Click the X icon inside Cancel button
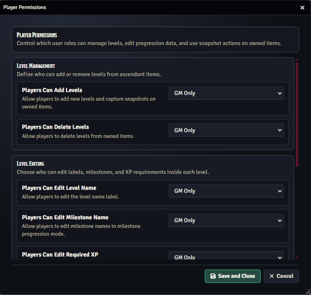Viewport: 311px width, 295px height. point(272,276)
